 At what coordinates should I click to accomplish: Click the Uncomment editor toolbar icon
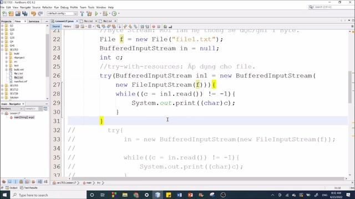[x=170, y=27]
